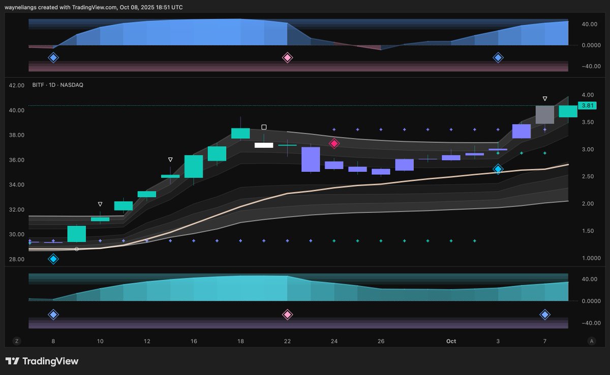Viewport: 610px width, 375px height.
Task: Click the Z timezone button at bottom left
Action: point(17,341)
